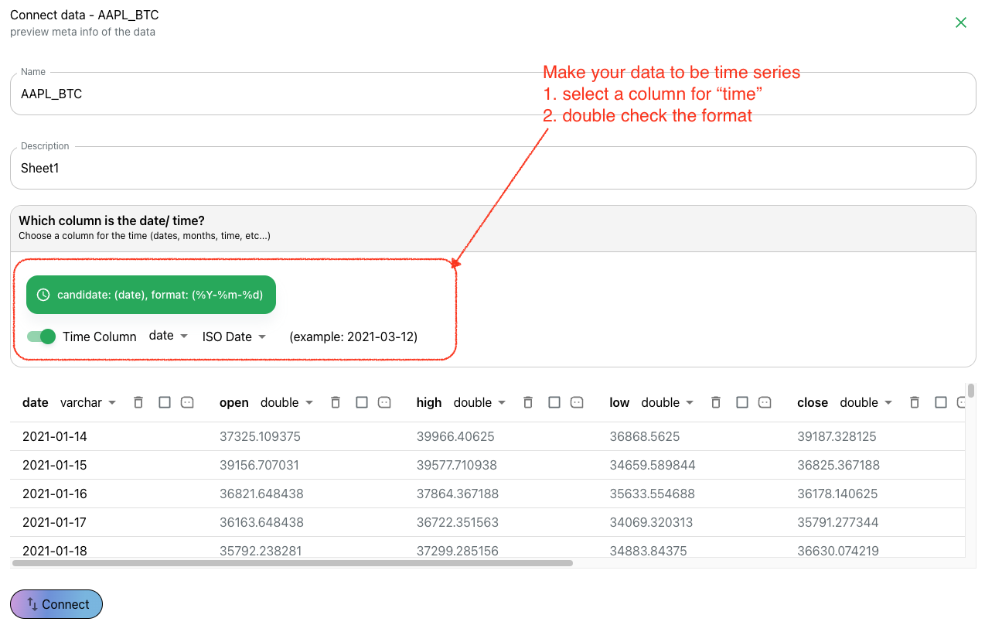The width and height of the screenshot is (985, 632).
Task: Click the comment icon for date column
Action: 187,402
